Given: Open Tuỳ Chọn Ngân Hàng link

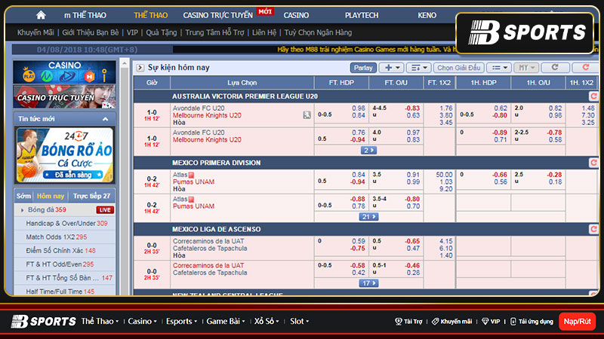Looking at the screenshot, I should (318, 32).
